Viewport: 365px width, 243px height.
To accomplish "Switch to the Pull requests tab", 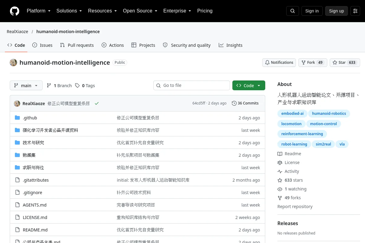I will (77, 45).
